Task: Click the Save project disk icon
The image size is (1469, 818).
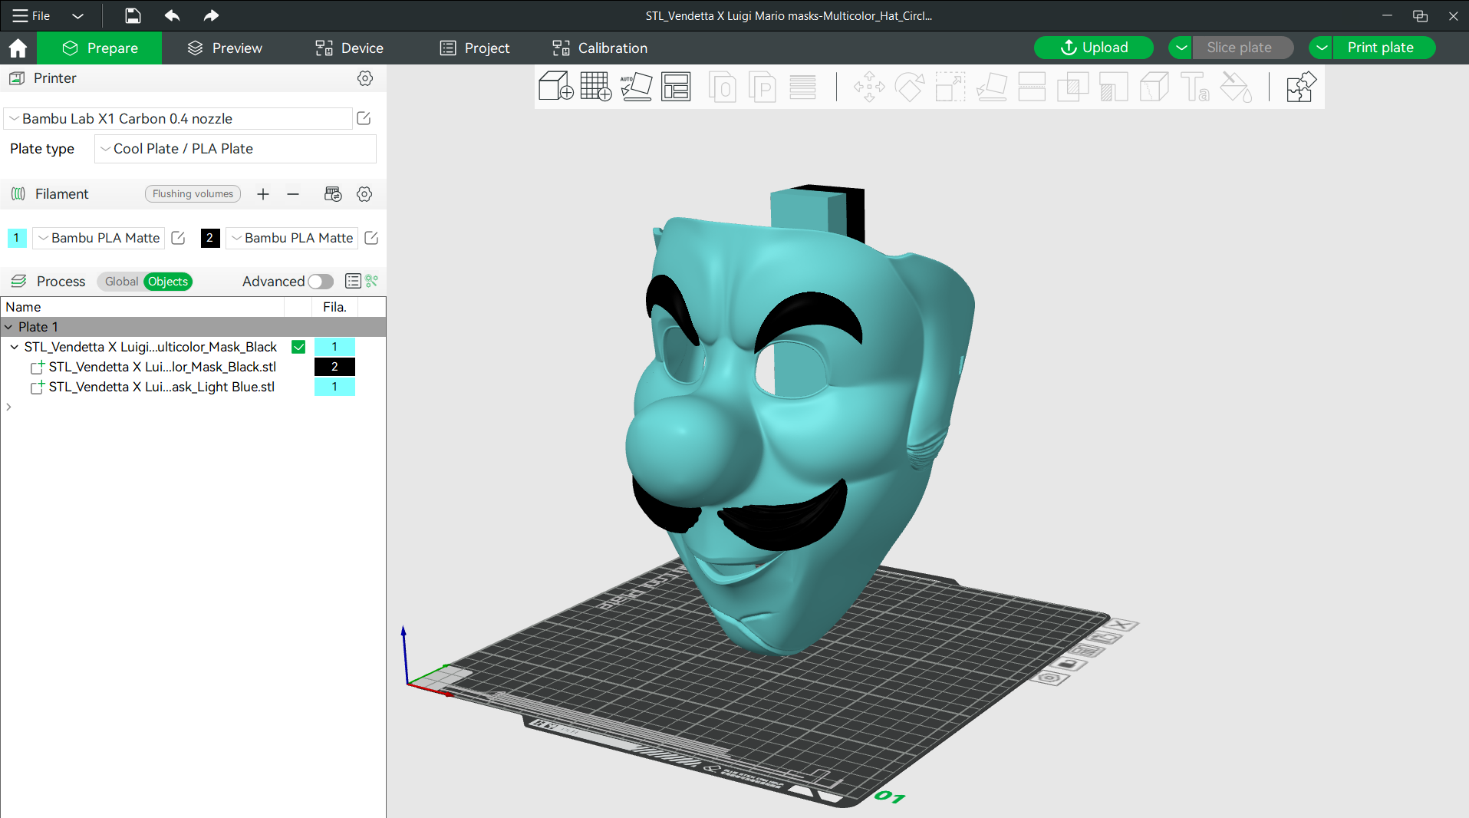Action: point(133,15)
